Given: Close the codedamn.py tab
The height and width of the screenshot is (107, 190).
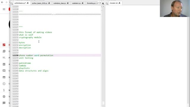Looking at the screenshot, I should [x=83, y=3].
